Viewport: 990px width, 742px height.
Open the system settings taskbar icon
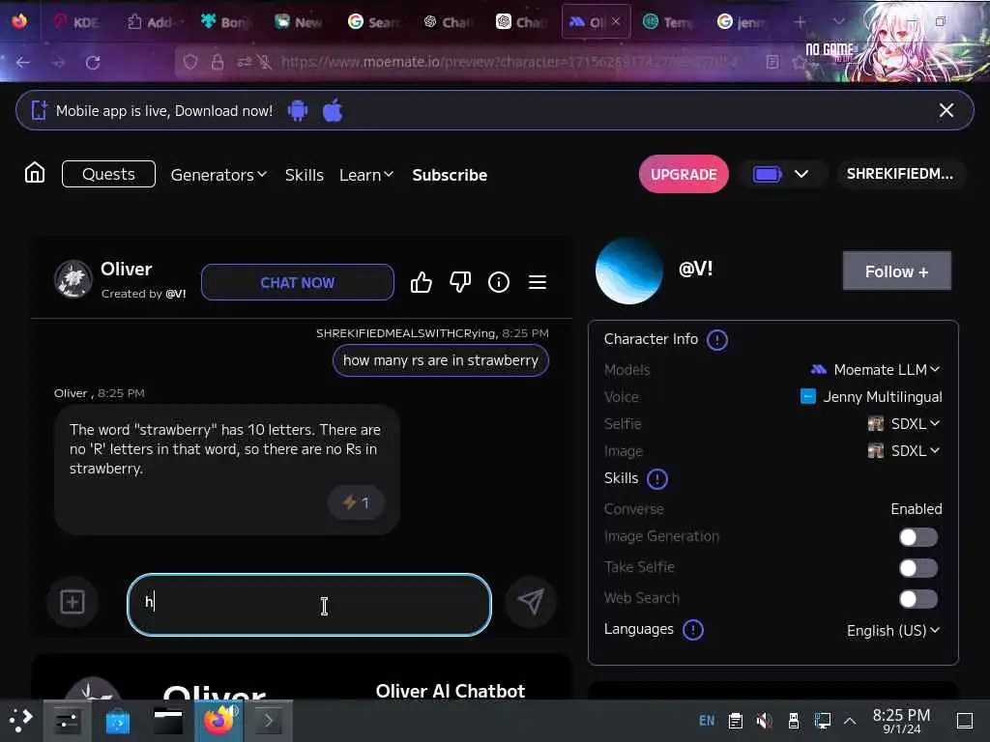pos(67,721)
